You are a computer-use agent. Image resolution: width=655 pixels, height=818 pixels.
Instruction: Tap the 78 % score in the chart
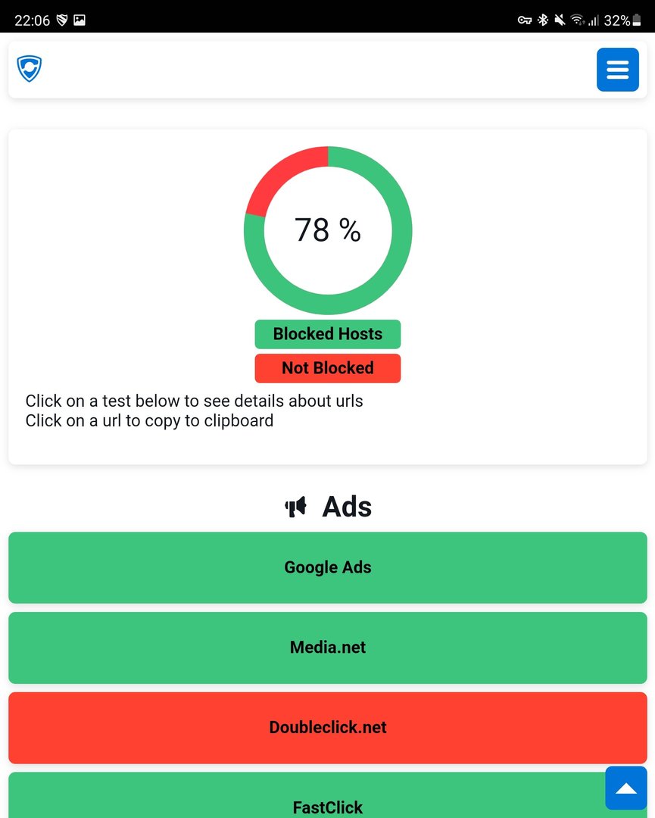click(327, 229)
